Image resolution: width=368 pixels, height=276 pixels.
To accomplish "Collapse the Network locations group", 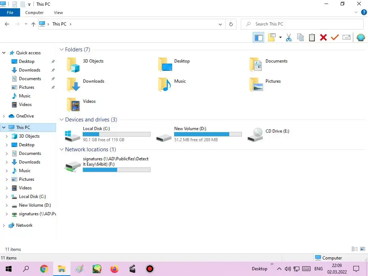I will click(61, 149).
